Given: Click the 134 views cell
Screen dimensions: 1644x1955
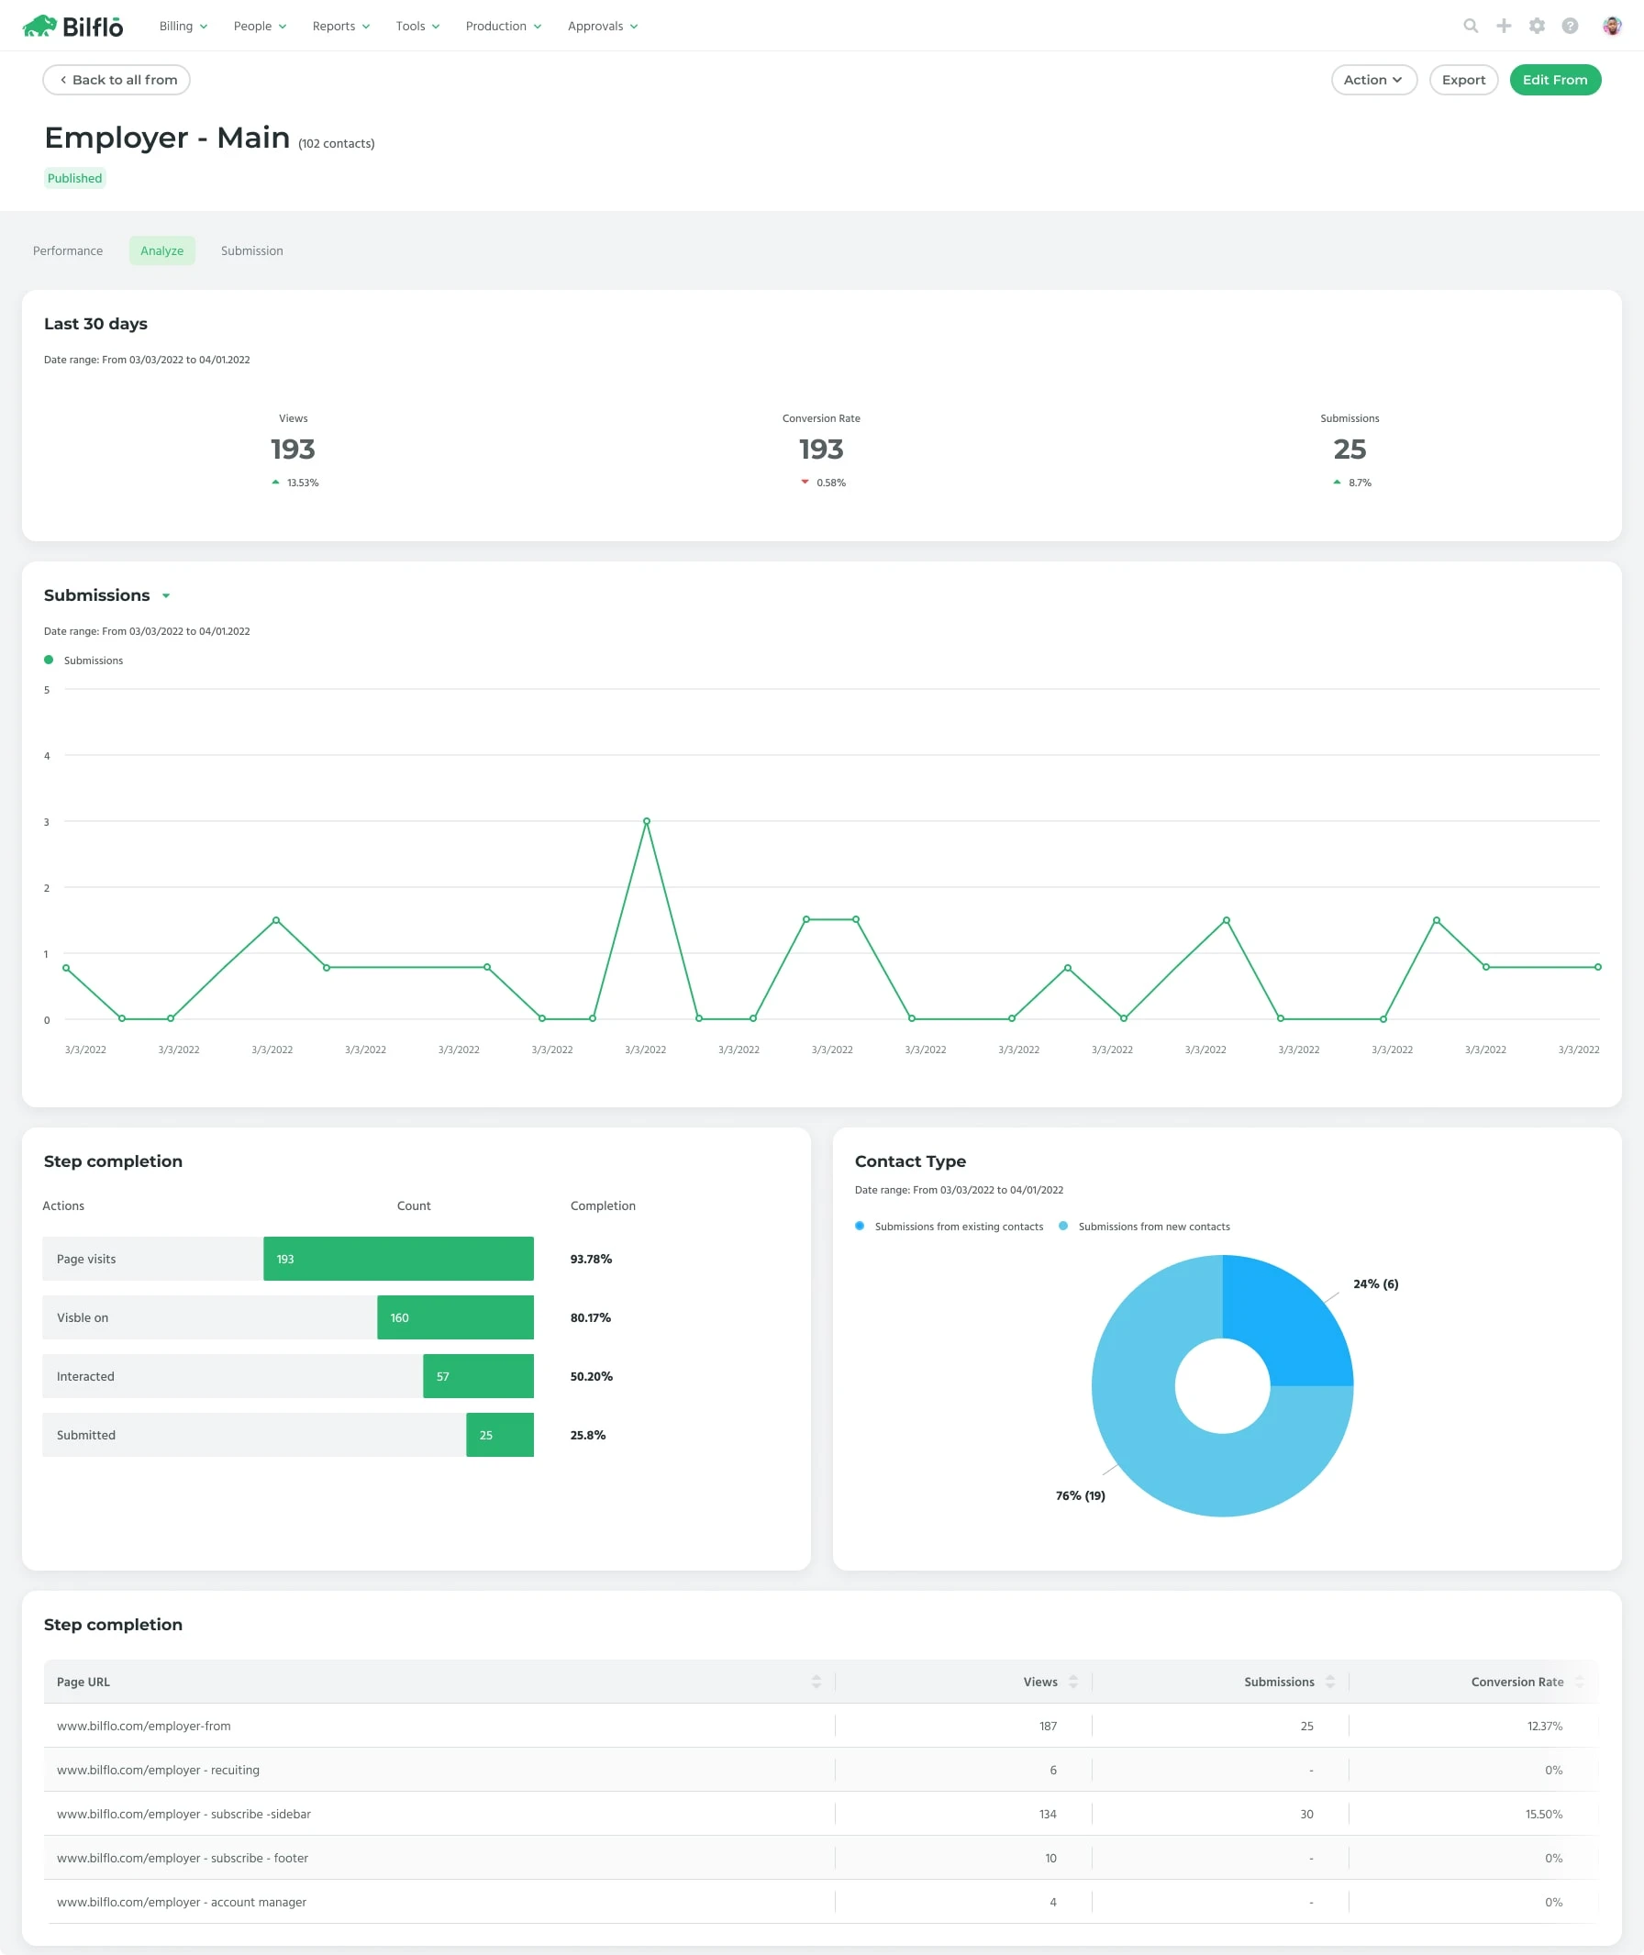Looking at the screenshot, I should (x=1048, y=1814).
